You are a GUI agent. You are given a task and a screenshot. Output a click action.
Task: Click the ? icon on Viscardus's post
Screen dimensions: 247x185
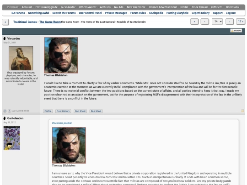[x=10, y=111]
